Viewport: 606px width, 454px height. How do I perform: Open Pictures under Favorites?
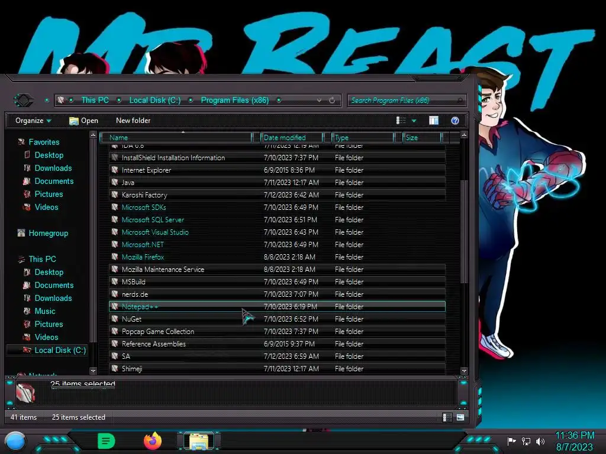pos(49,194)
